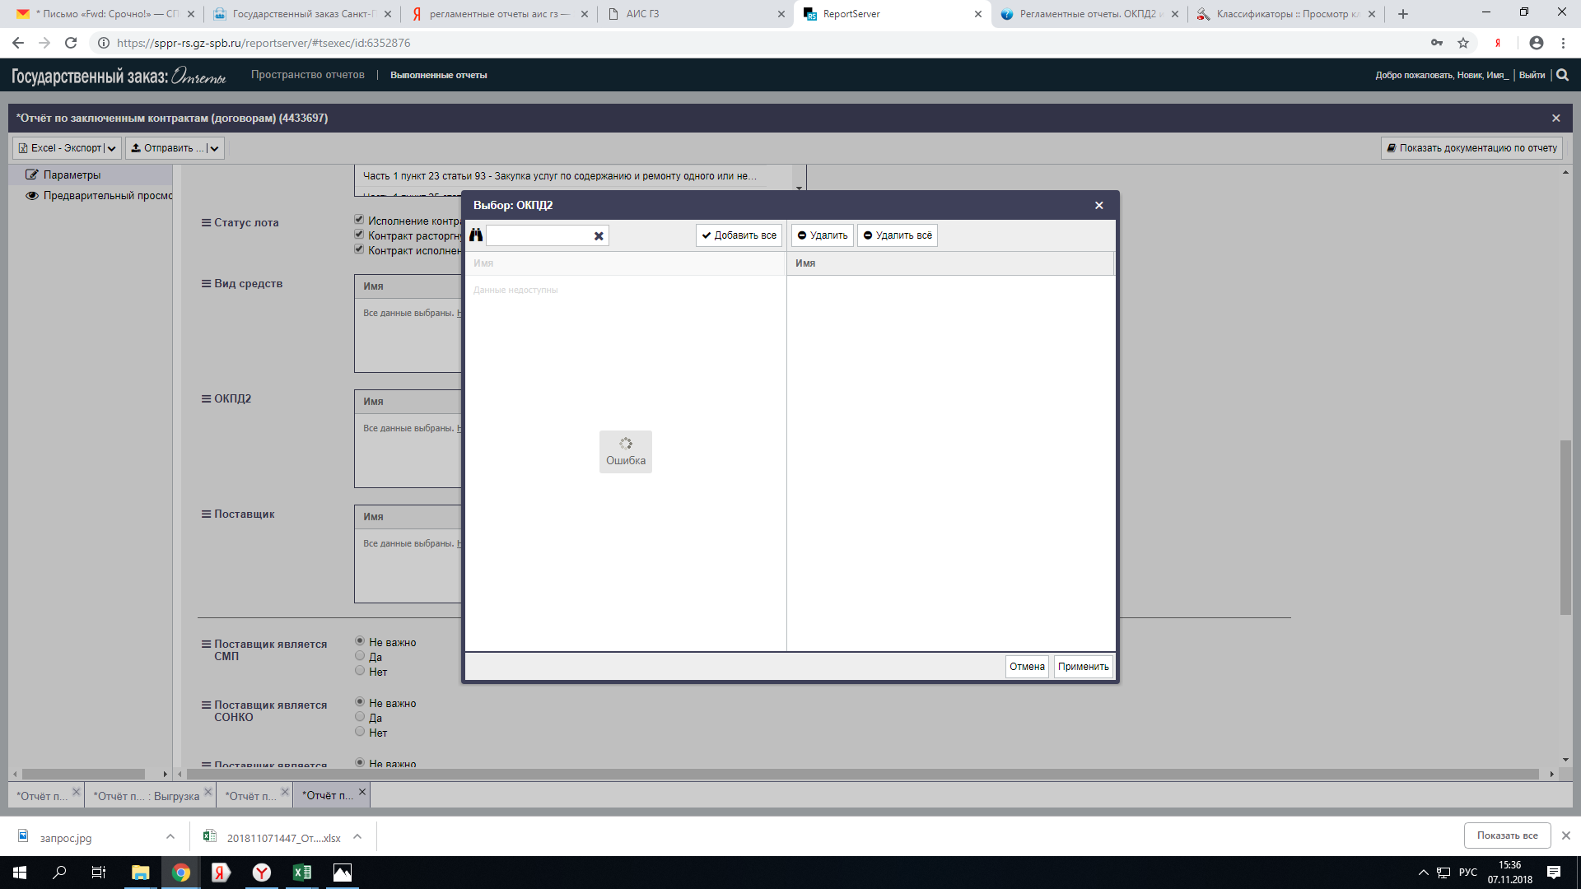The height and width of the screenshot is (889, 1581).
Task: Open Предварительный просмотр via eye icon
Action: (x=32, y=196)
